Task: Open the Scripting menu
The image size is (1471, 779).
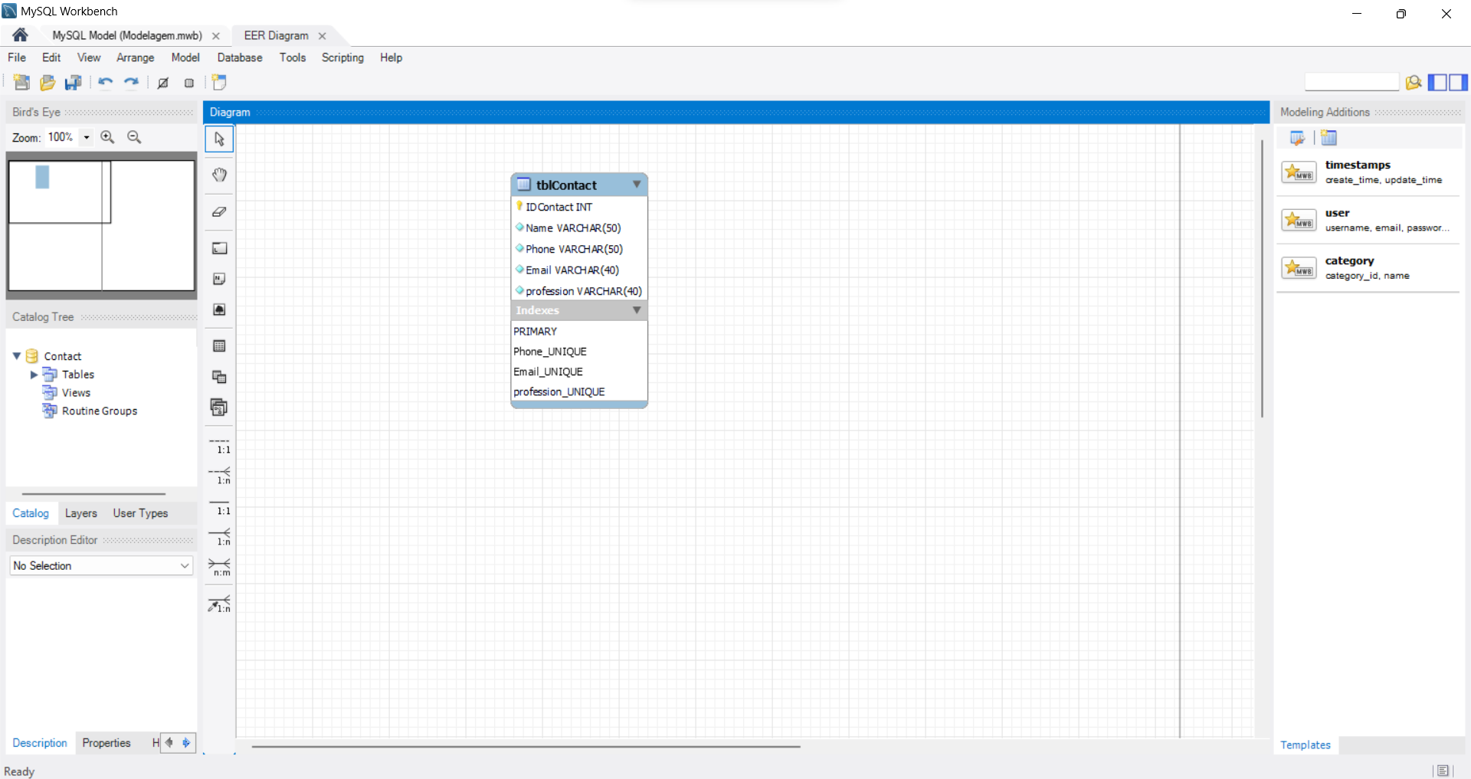Action: (x=342, y=57)
